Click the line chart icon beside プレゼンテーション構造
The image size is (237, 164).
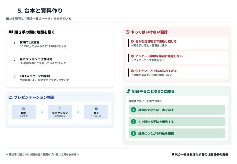(x=10, y=97)
